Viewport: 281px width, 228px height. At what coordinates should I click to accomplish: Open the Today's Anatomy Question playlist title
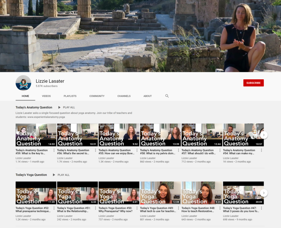pos(34,107)
